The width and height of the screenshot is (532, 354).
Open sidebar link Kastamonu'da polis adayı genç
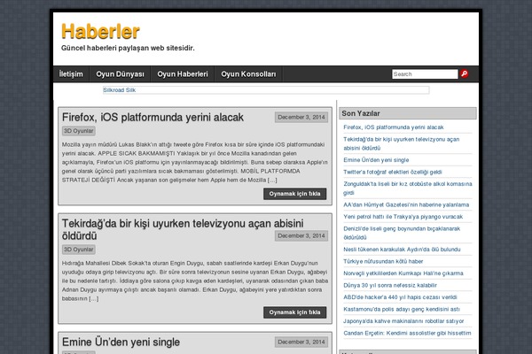point(402,309)
